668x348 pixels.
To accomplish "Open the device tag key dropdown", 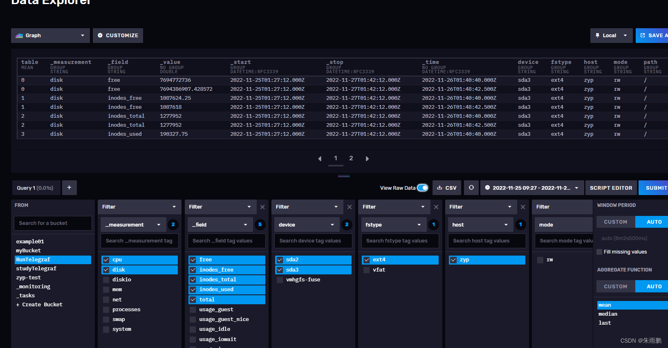I will (x=307, y=225).
